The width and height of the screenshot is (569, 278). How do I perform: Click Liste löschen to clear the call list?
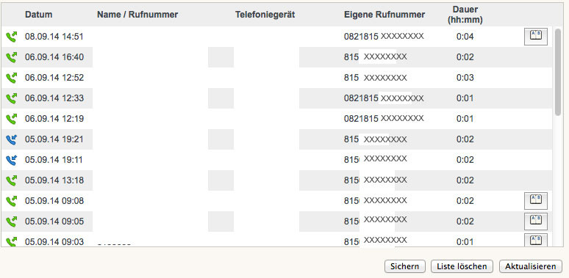coord(462,266)
